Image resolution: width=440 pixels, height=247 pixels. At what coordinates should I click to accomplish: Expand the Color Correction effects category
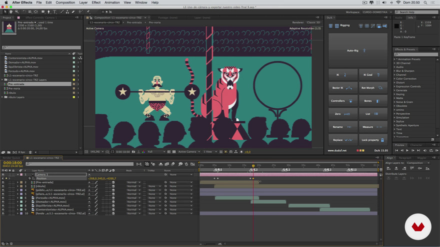pos(394,79)
